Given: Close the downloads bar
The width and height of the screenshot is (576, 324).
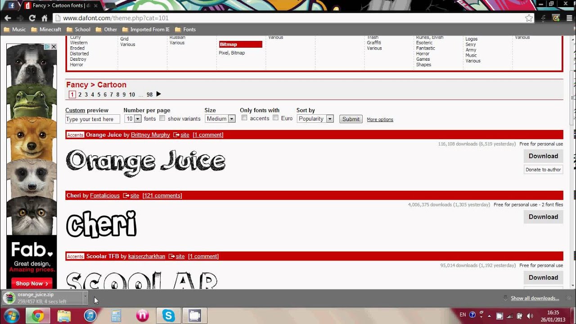Looking at the screenshot, I should pyautogui.click(x=568, y=298).
